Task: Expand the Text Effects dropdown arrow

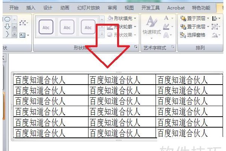Action: tap(171, 35)
